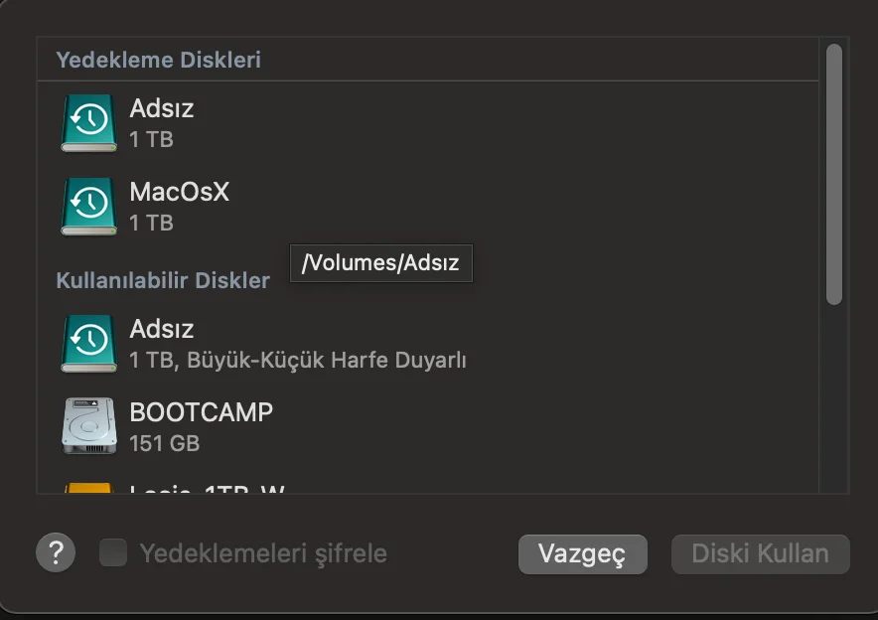Select the partially visible Lacie disk row

[x=428, y=486]
